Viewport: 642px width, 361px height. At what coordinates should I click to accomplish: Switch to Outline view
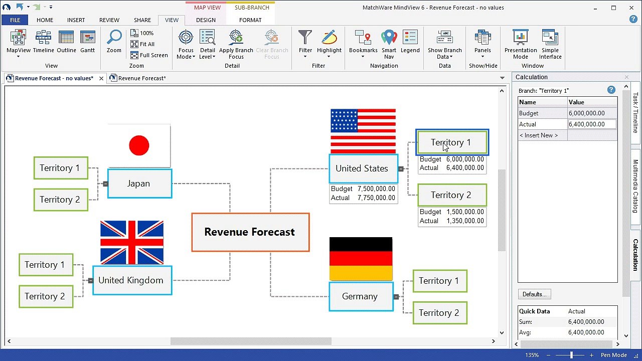tap(66, 42)
